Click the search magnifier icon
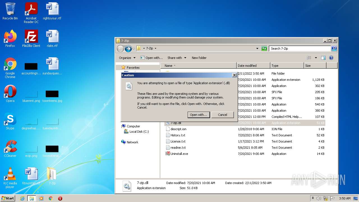 [x=334, y=49]
